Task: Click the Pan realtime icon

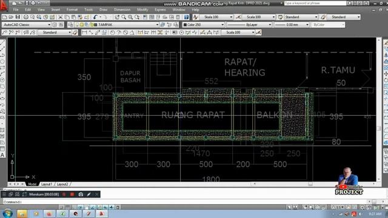Action: click(117, 17)
